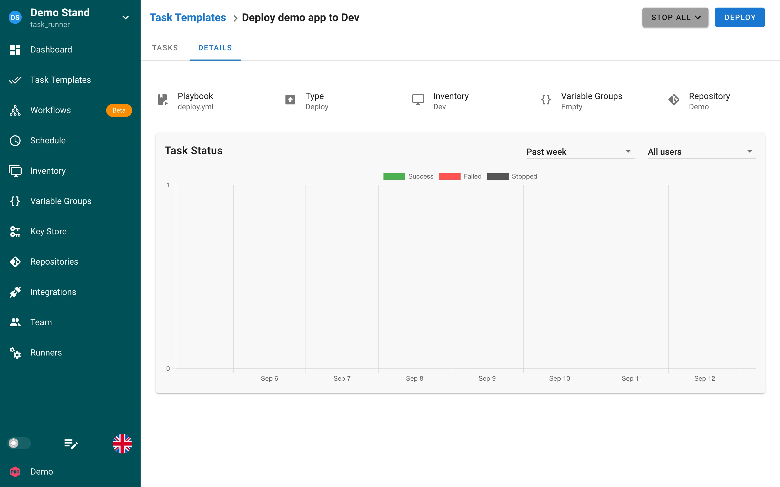Image resolution: width=780 pixels, height=487 pixels.
Task: Toggle the Failed series in the chart legend
Action: 460,176
